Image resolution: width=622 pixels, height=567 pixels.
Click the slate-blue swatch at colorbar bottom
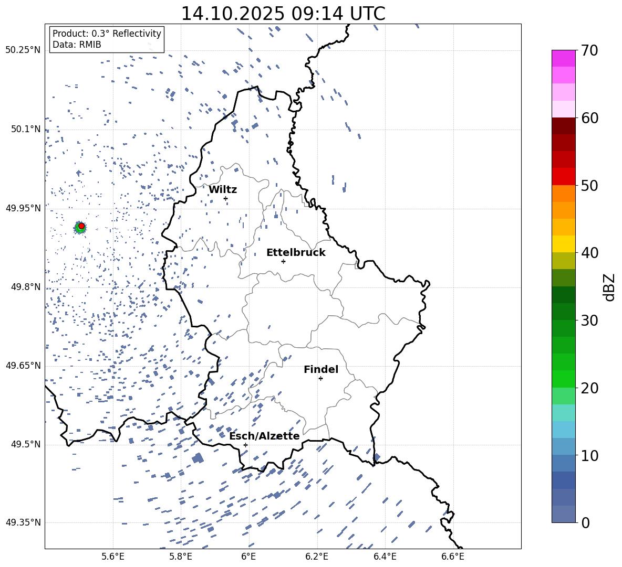(x=563, y=514)
